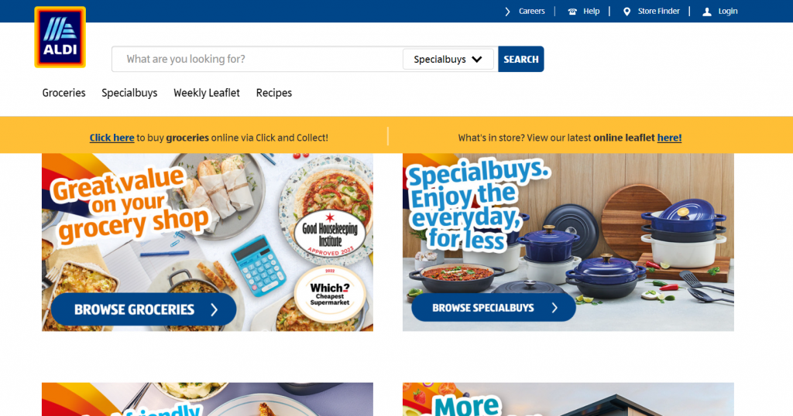793x416 pixels.
Task: Go to the Weekly Leaflet page
Action: click(x=206, y=93)
